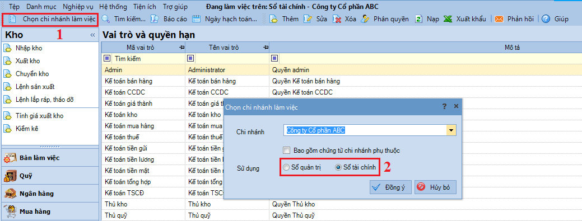
Task: Select the Sổ quản trị radio option
Action: [x=286, y=168]
